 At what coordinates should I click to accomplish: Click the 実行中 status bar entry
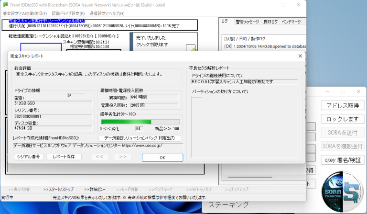(x=7, y=198)
